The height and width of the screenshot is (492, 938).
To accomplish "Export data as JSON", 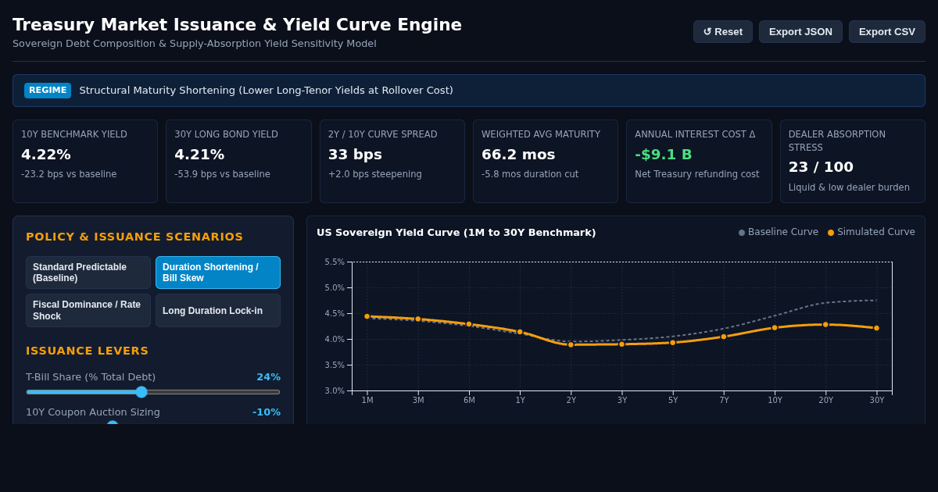I will tap(800, 32).
